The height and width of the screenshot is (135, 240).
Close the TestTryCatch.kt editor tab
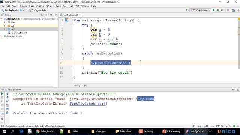[80, 15]
